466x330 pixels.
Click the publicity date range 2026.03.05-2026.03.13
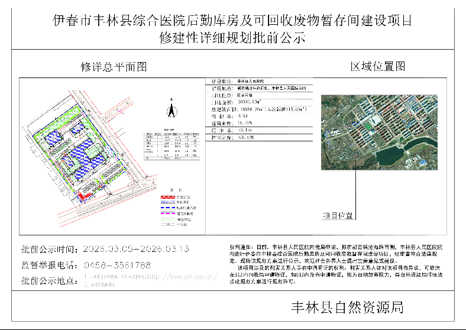tap(136, 249)
